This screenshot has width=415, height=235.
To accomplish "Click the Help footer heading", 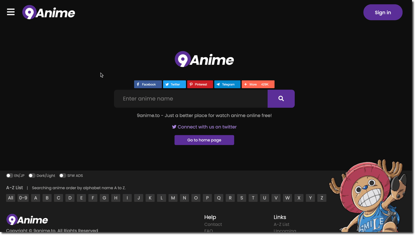I will [210, 217].
